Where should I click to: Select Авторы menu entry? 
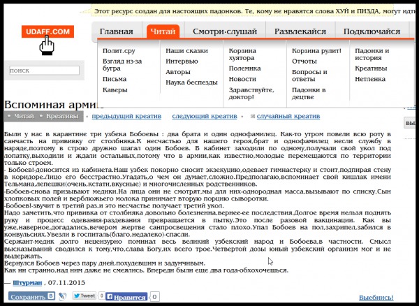tap(178, 72)
